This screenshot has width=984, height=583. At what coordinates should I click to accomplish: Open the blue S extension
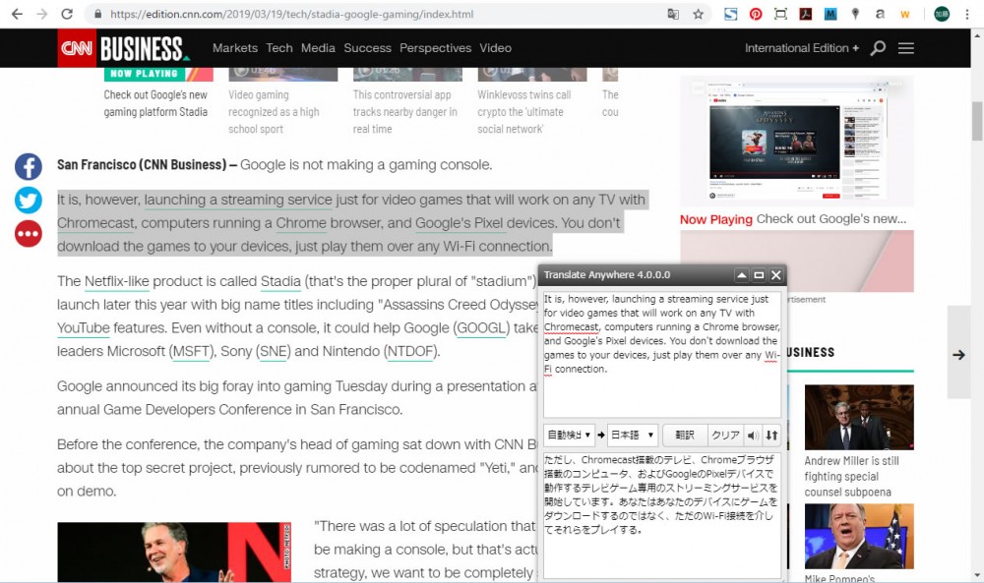click(730, 14)
